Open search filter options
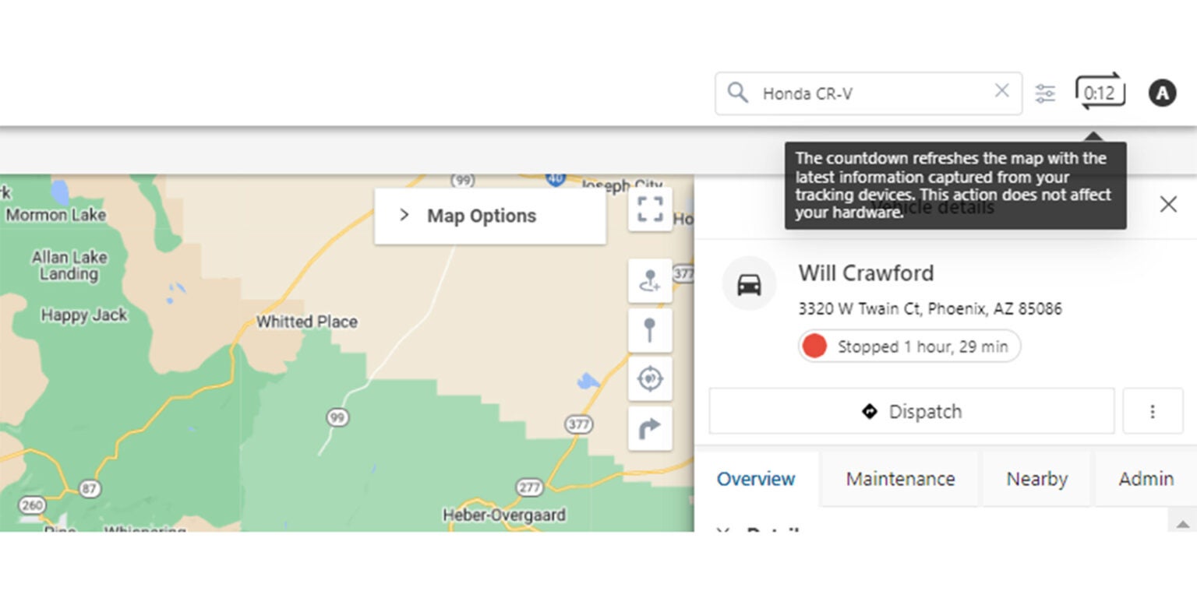The height and width of the screenshot is (598, 1197). (1045, 92)
